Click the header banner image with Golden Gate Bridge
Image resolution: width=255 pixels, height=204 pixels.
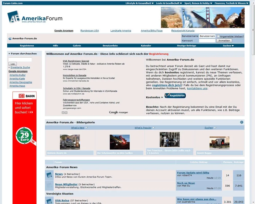[203, 17]
